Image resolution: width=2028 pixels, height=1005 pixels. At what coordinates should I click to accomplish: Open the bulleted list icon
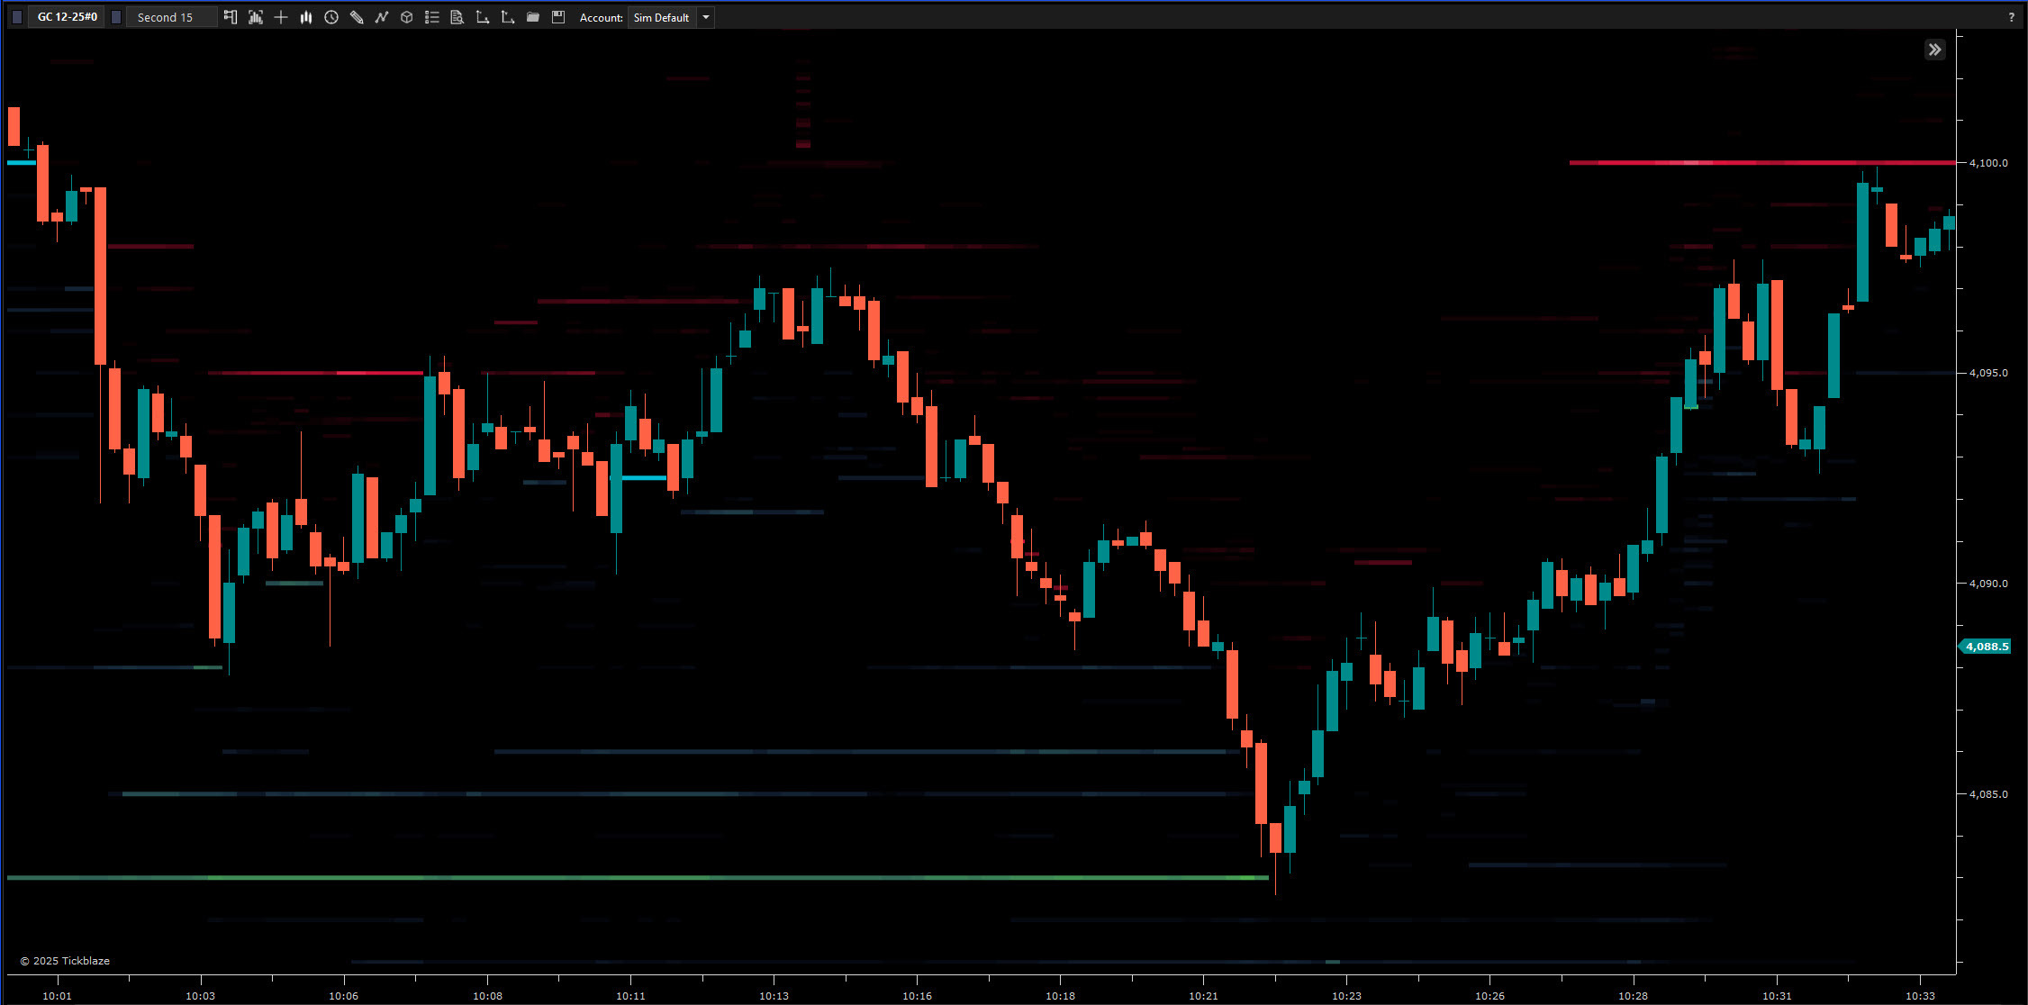[432, 17]
